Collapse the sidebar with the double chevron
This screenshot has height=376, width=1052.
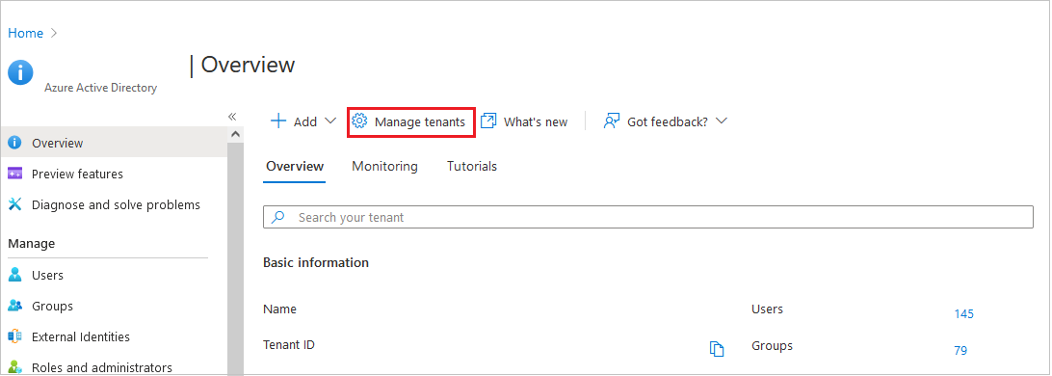coord(232,116)
